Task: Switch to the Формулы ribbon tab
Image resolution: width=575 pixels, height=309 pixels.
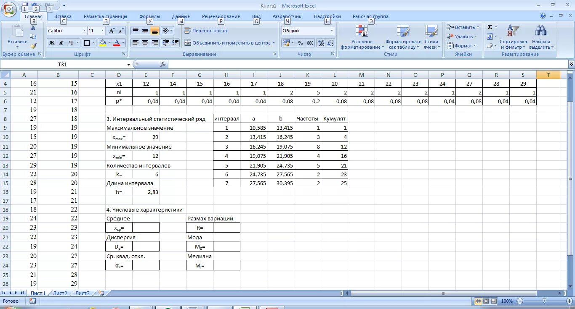Action: pyautogui.click(x=149, y=16)
